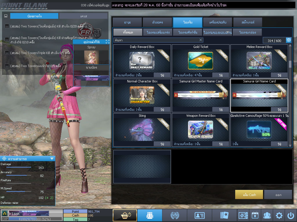Click the rank badge beside K1aoK
Viewport: 297px width, 222px height.
point(5,214)
